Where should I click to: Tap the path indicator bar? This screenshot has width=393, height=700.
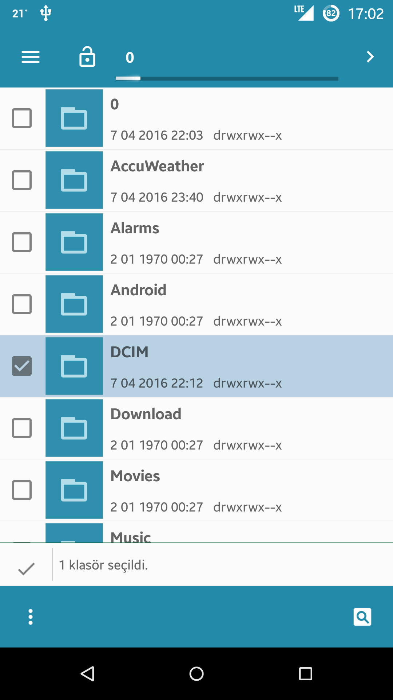[x=227, y=78]
